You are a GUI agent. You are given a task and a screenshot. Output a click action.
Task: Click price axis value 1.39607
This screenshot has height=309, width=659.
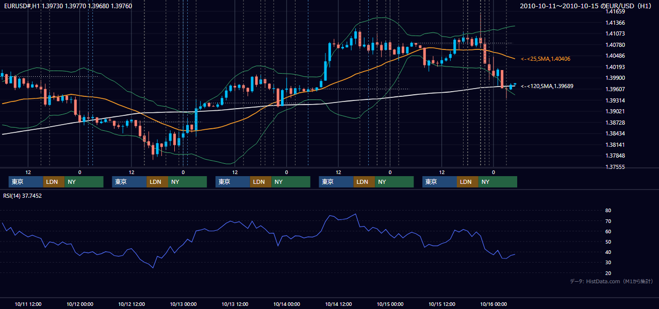tap(615, 89)
